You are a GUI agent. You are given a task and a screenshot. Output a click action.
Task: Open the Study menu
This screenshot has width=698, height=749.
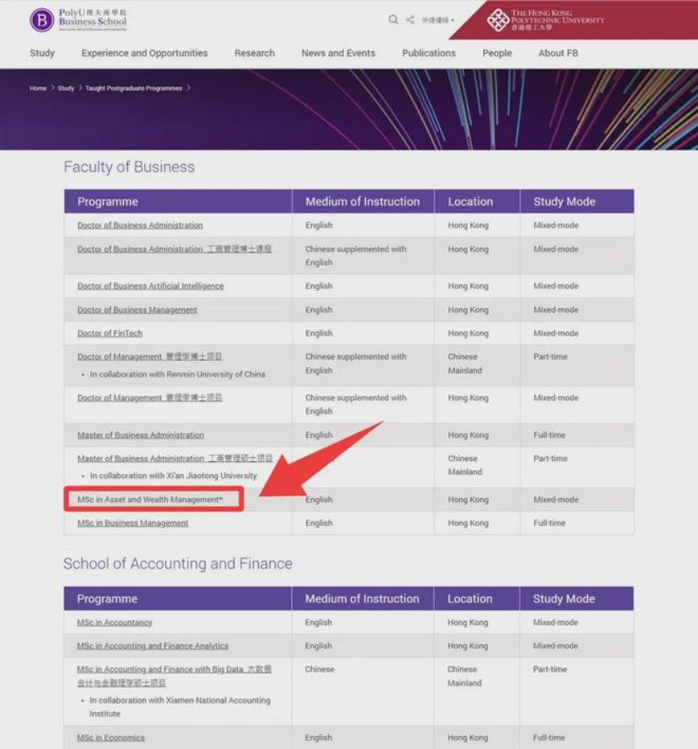(42, 53)
